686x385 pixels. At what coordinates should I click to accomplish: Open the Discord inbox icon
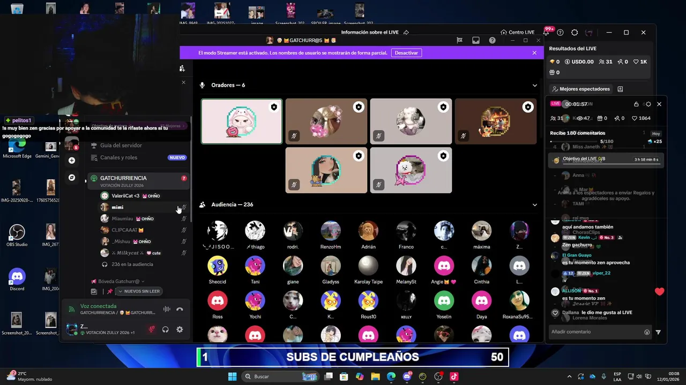coord(475,40)
